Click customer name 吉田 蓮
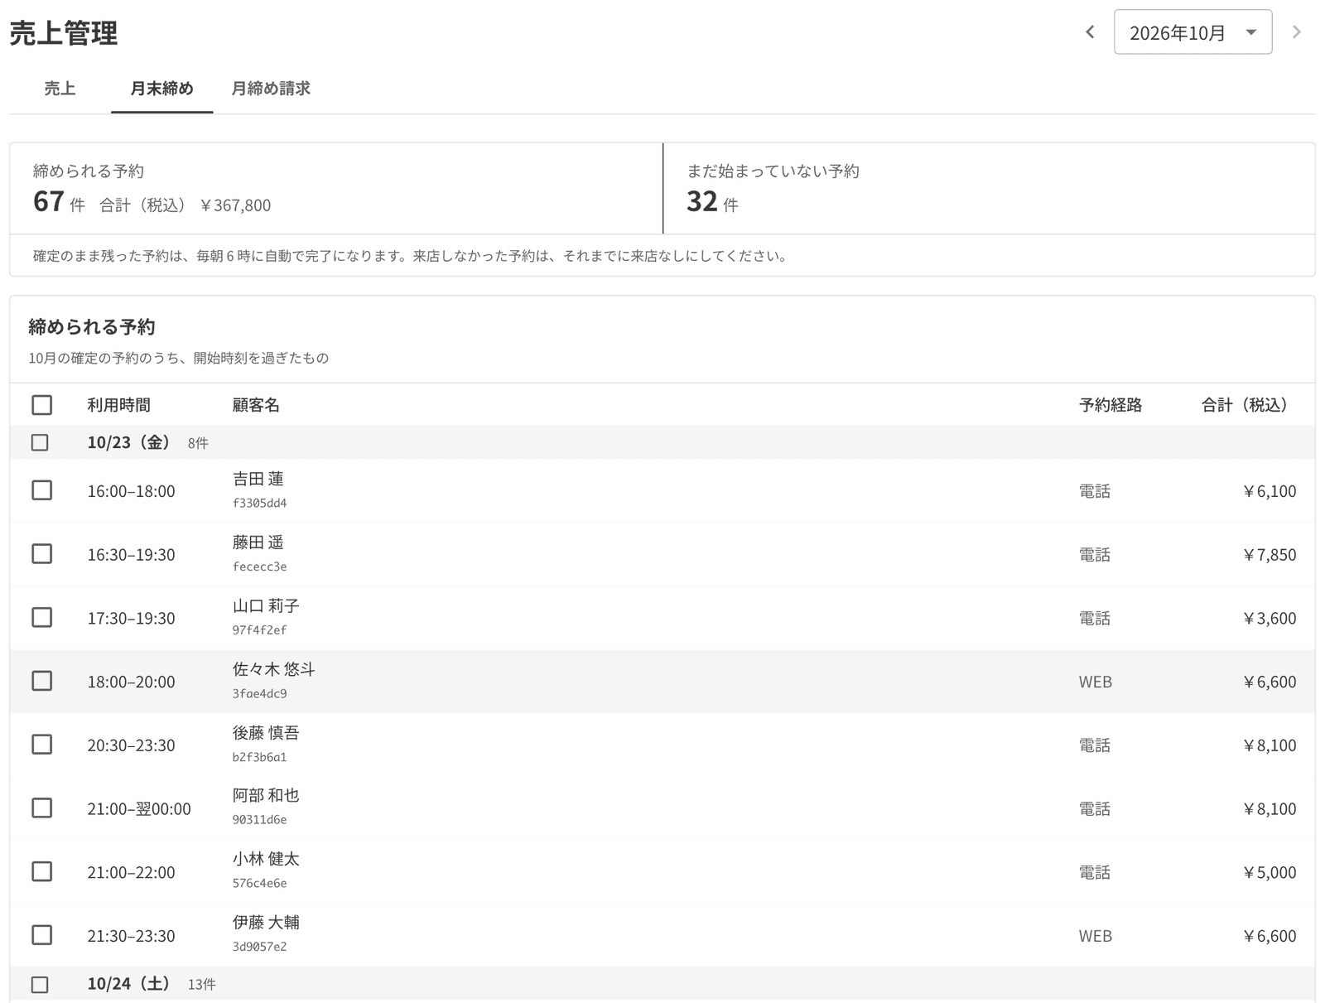1325x1003 pixels. click(x=258, y=479)
